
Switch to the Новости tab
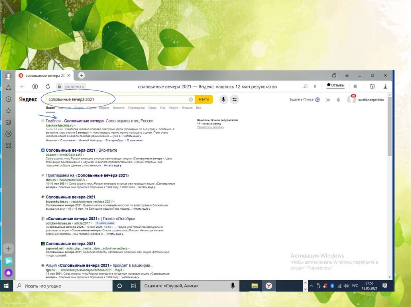pos(118,108)
